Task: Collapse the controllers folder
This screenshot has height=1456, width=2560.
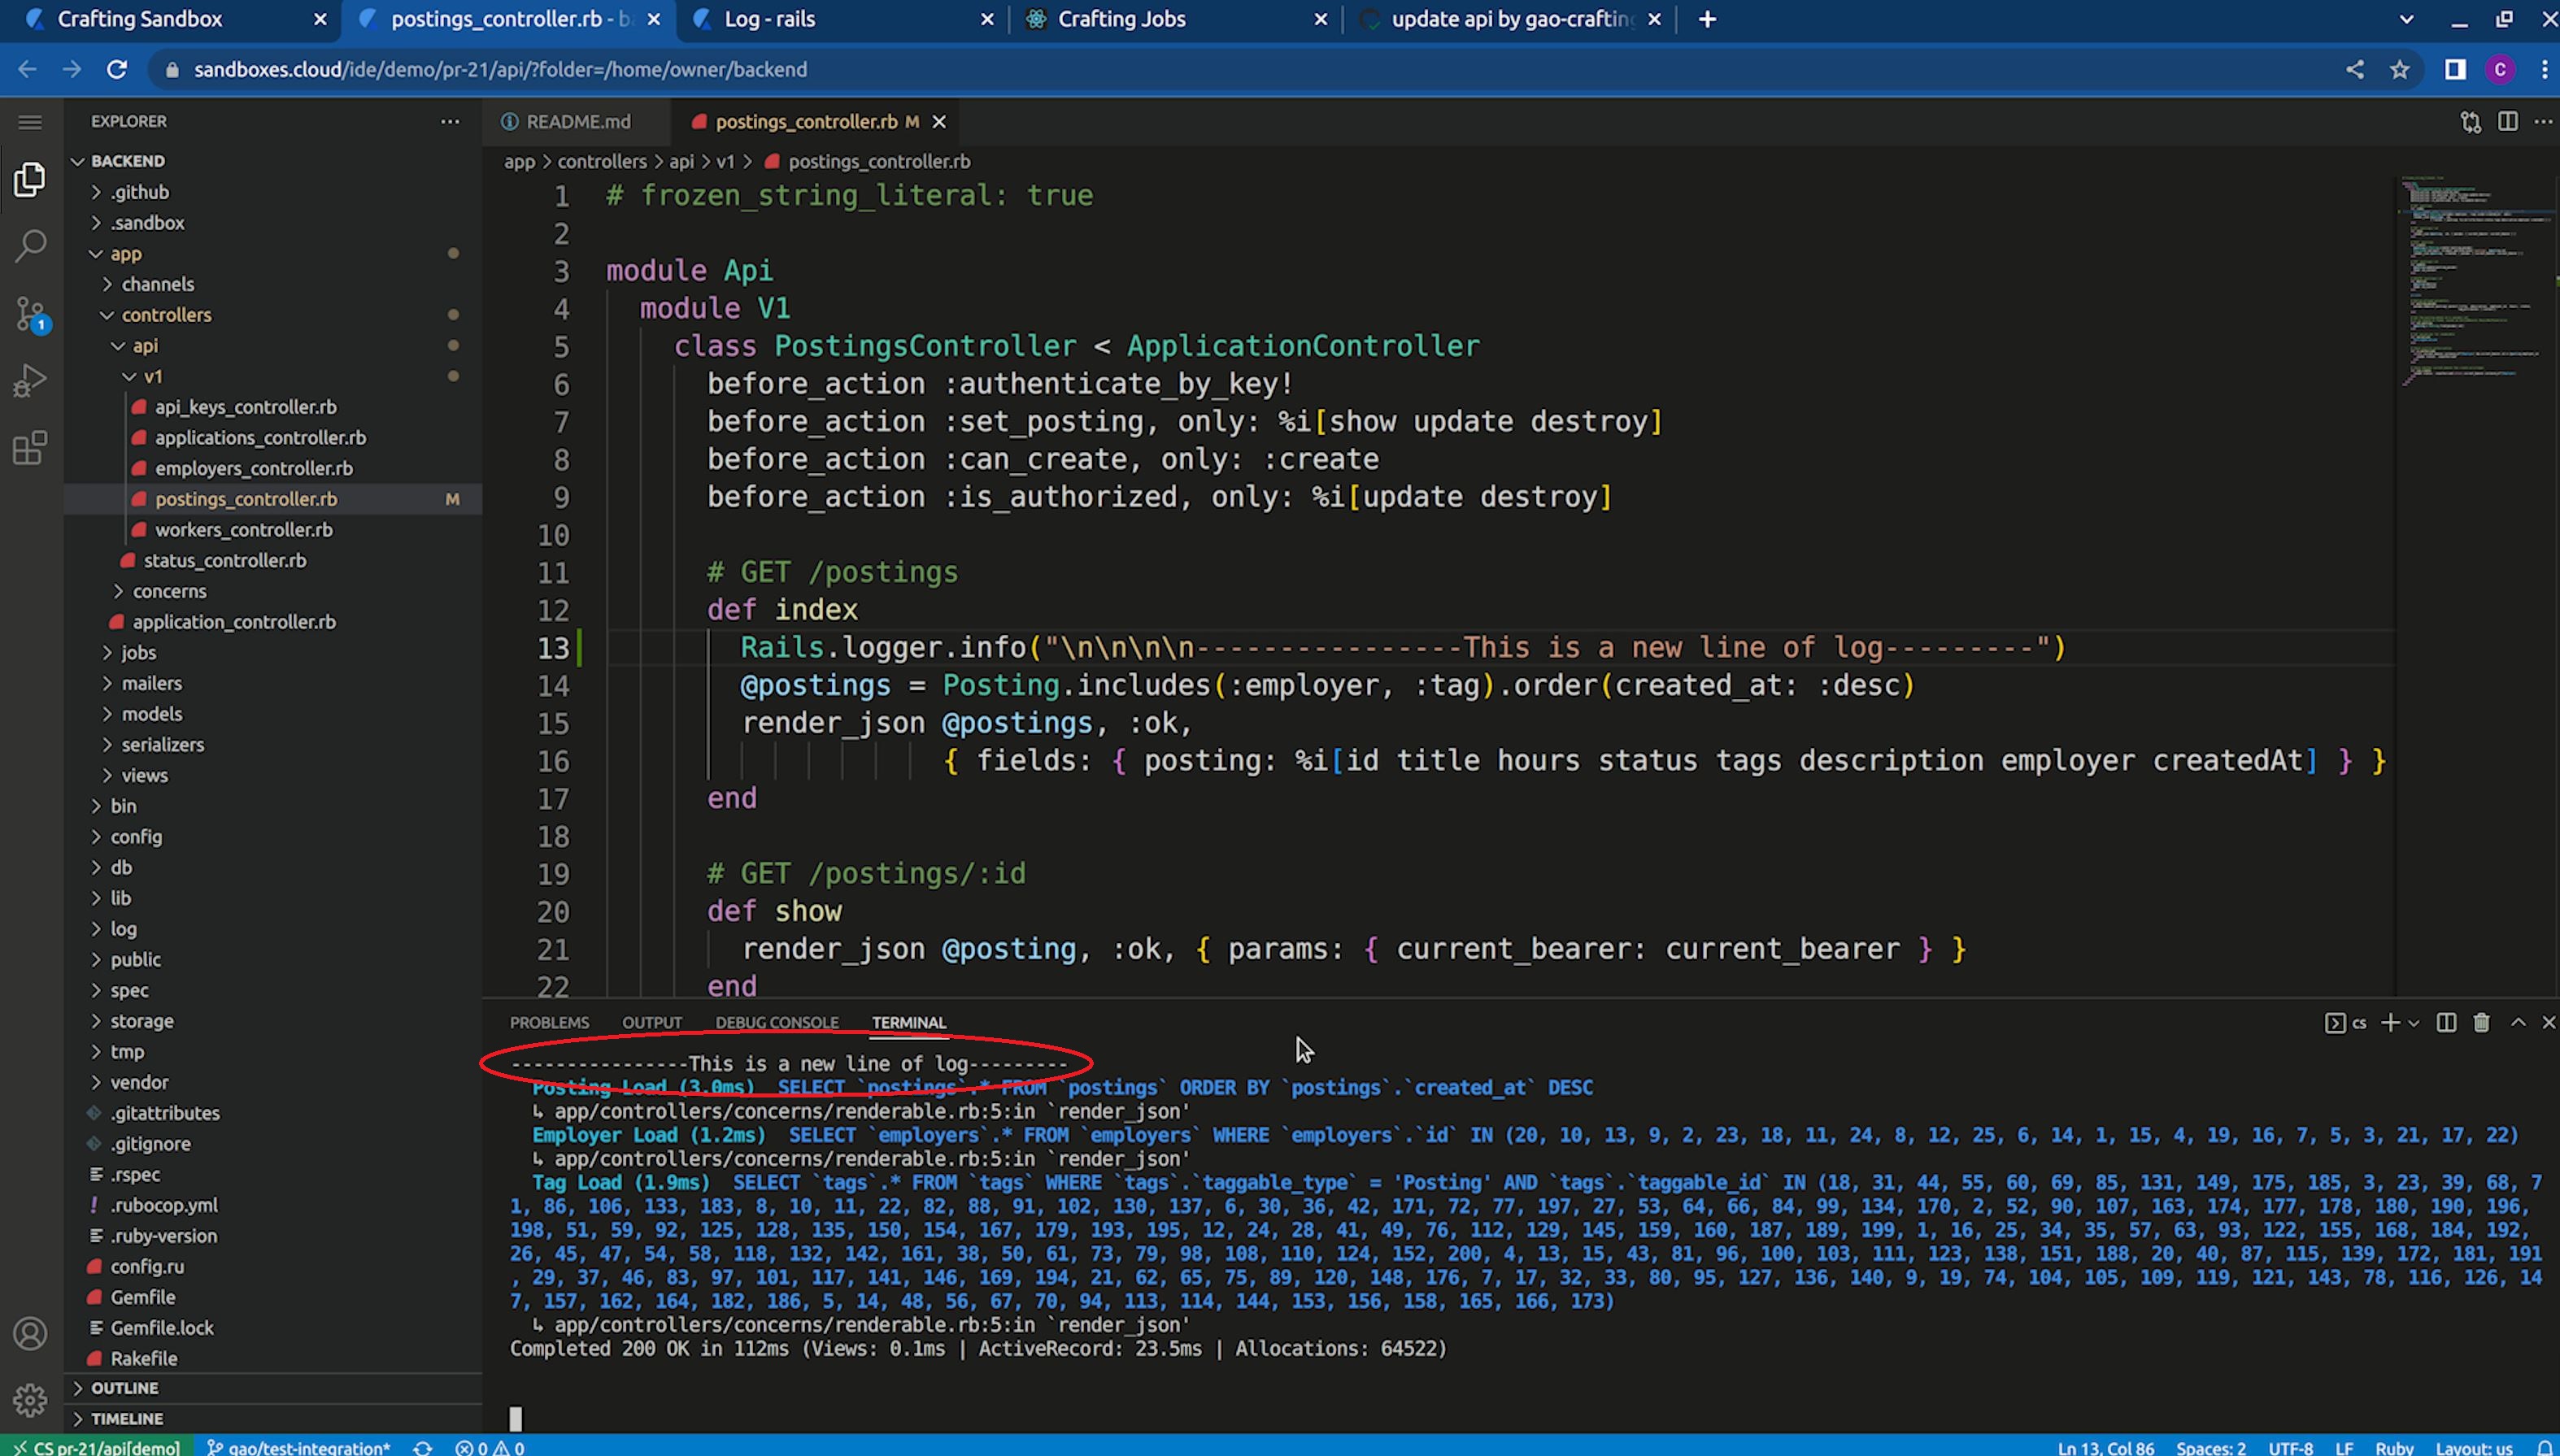Action: pos(166,315)
